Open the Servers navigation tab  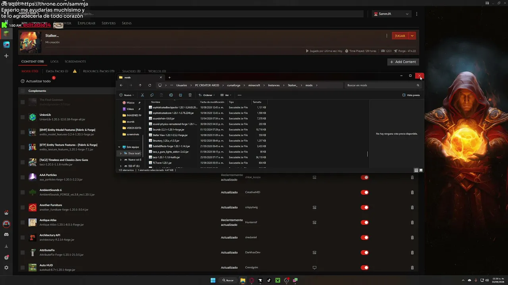tap(108, 23)
